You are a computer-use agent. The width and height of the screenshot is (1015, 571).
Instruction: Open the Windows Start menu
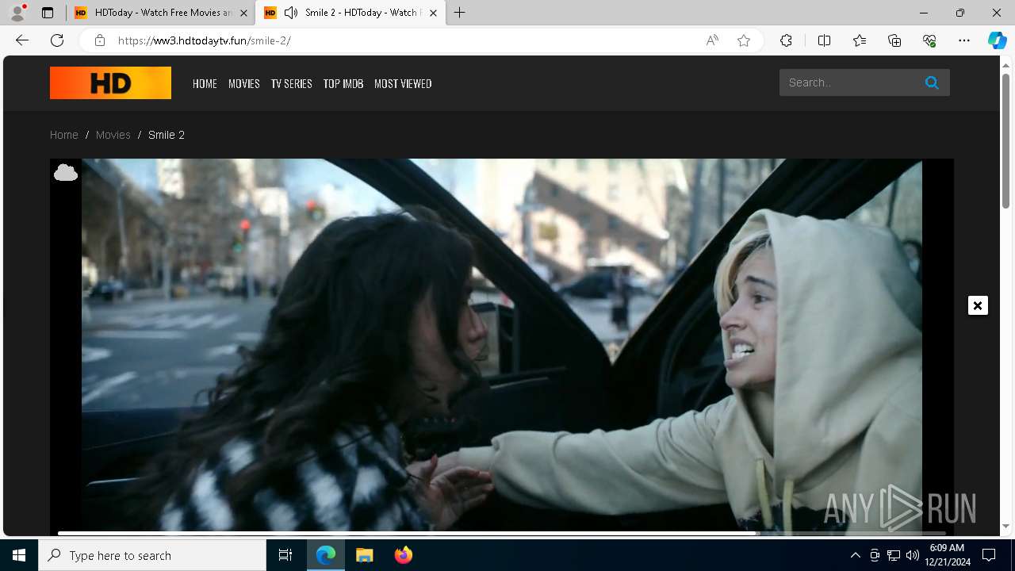pos(19,555)
